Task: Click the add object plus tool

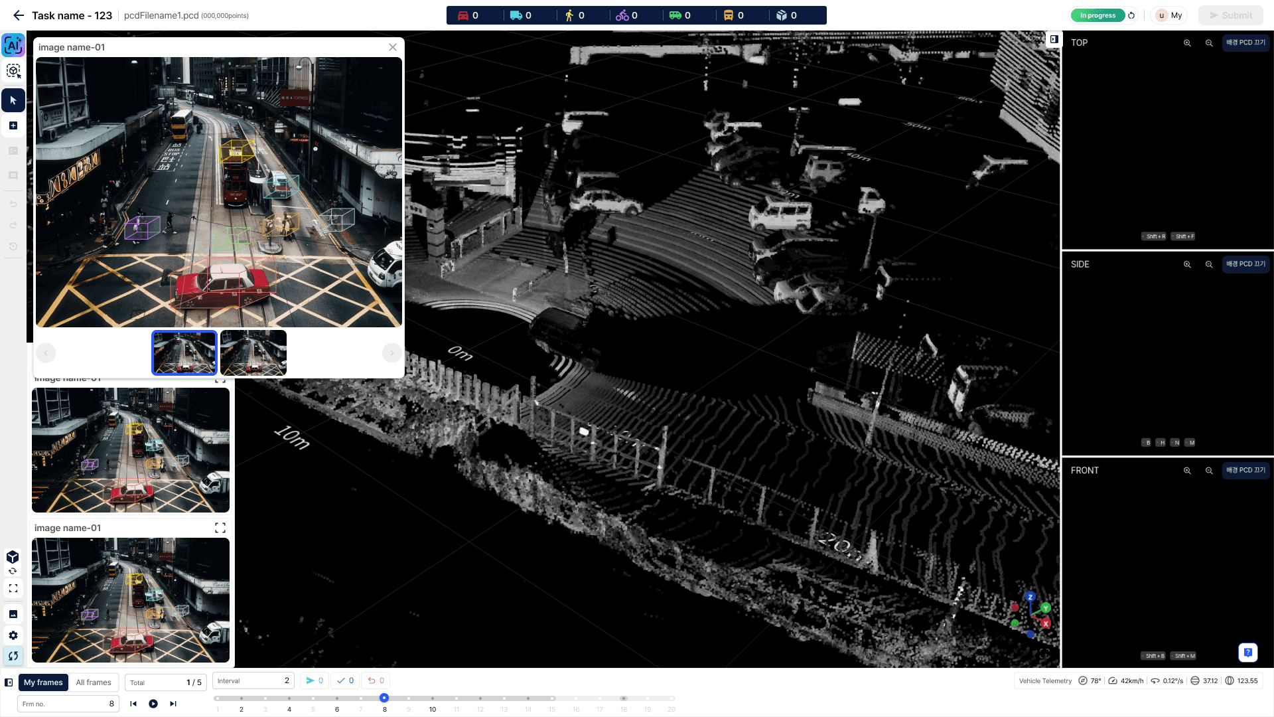Action: tap(13, 125)
